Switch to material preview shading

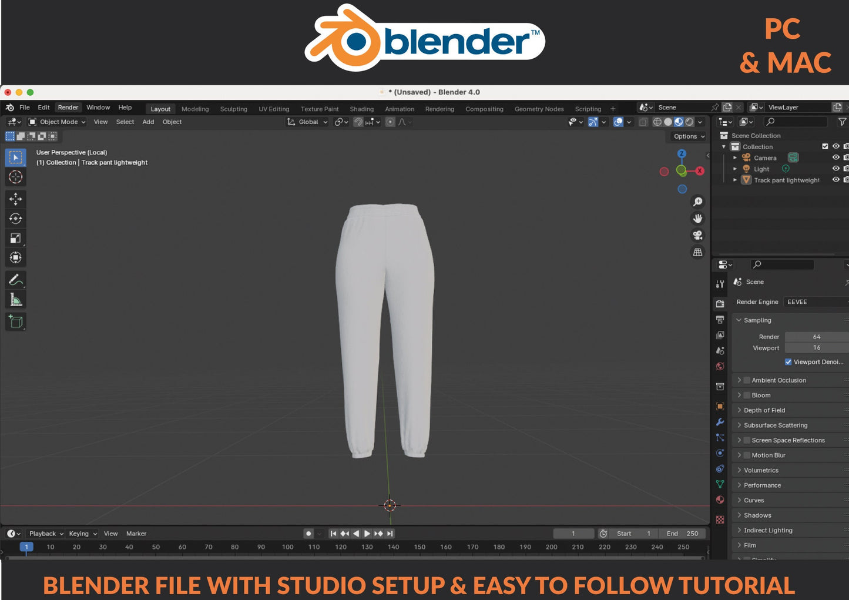pyautogui.click(x=679, y=122)
